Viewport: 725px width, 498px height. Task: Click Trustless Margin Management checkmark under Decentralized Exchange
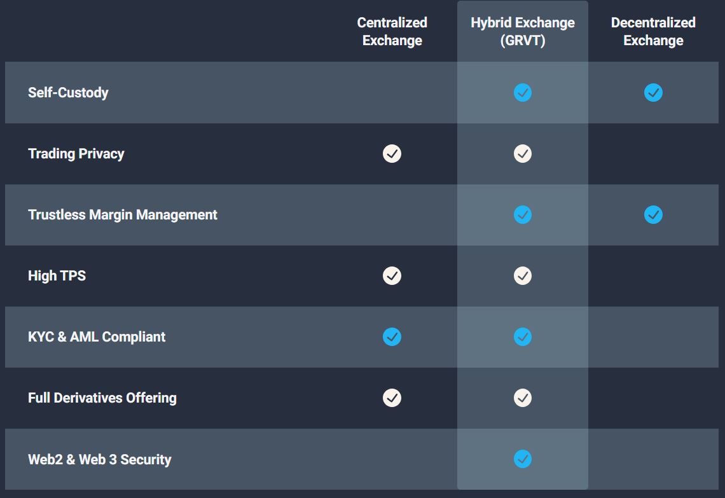point(653,214)
